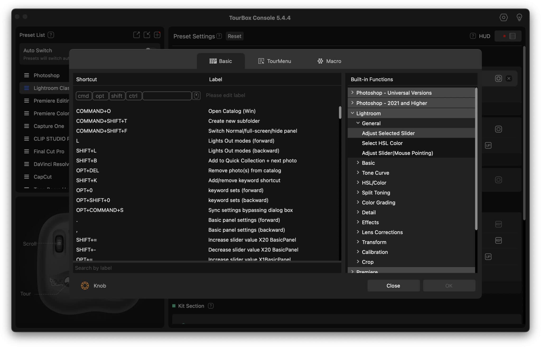Click the lightbulb icon in the title bar
Image resolution: width=541 pixels, height=347 pixels.
pos(519,17)
